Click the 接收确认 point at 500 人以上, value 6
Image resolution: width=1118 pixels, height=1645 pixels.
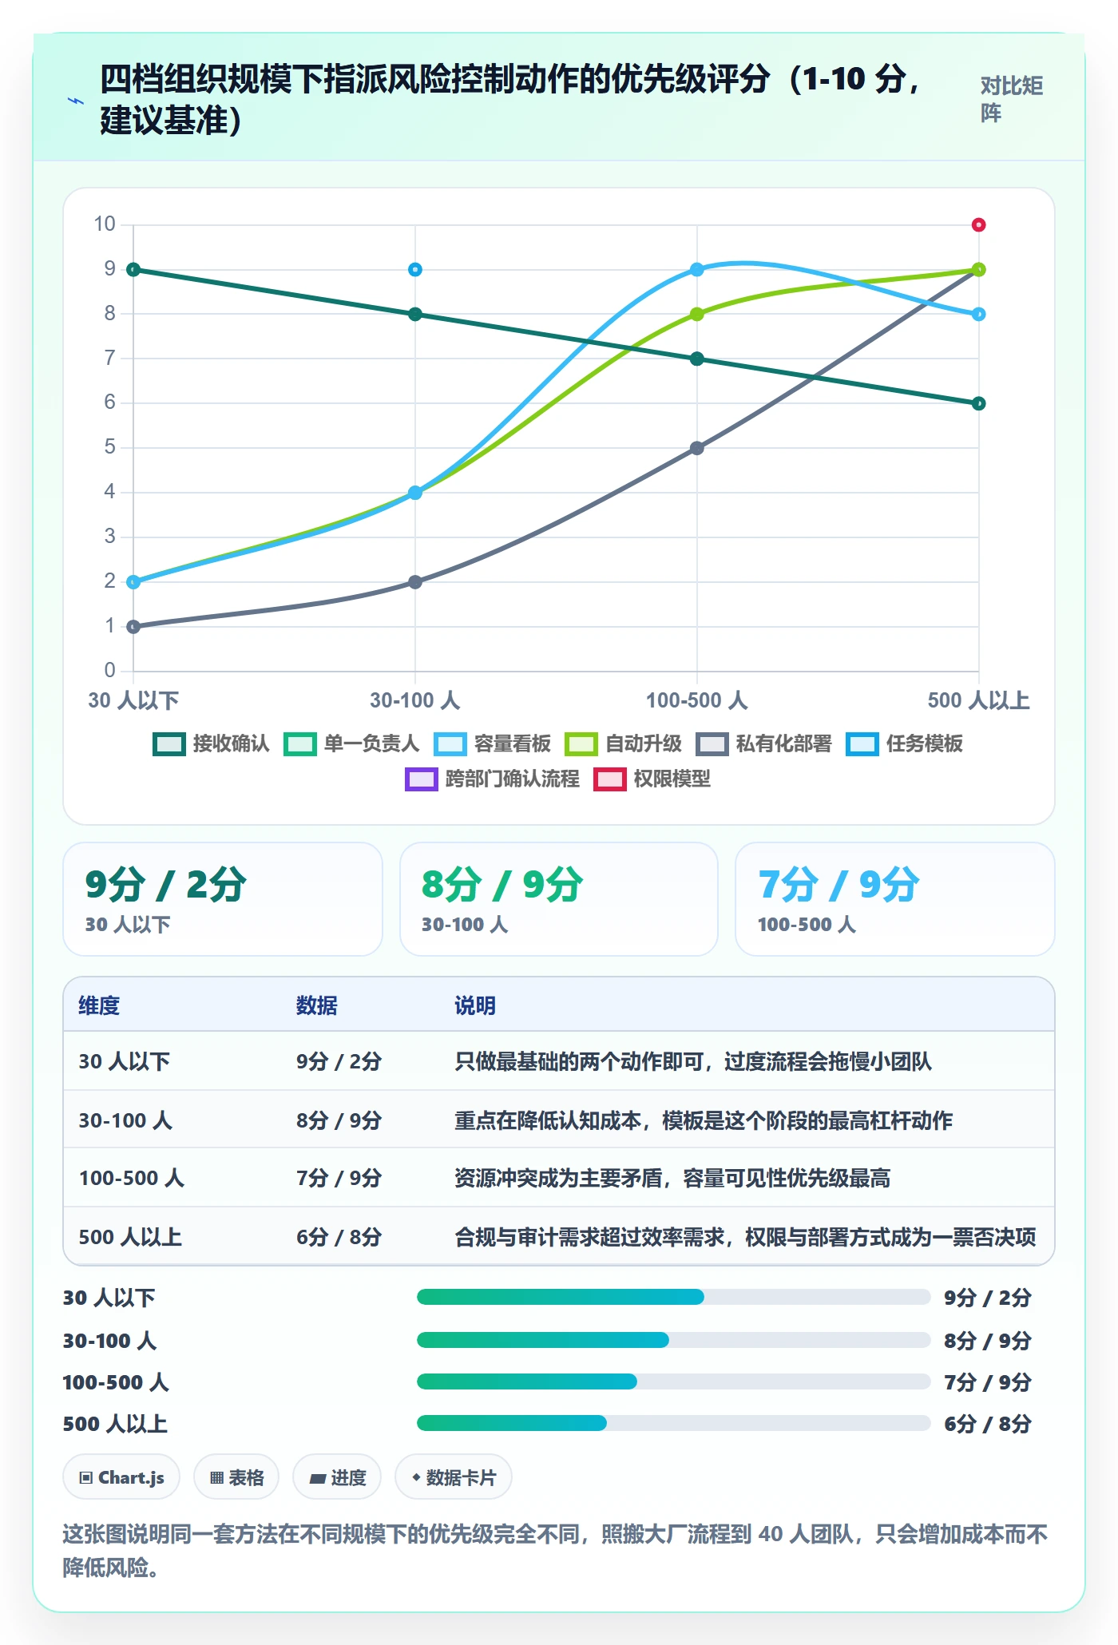[x=978, y=403]
